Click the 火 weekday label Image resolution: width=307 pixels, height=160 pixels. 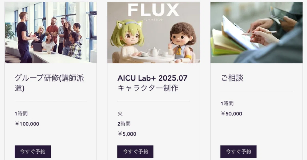[120, 114]
